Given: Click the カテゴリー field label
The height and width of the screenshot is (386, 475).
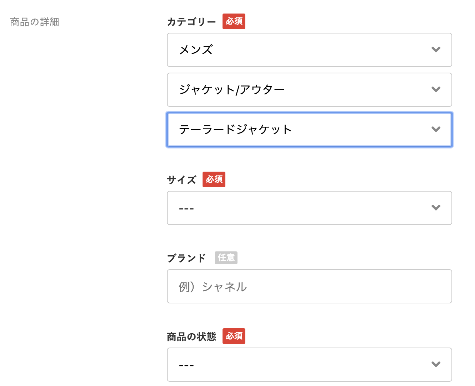Looking at the screenshot, I should [x=191, y=22].
